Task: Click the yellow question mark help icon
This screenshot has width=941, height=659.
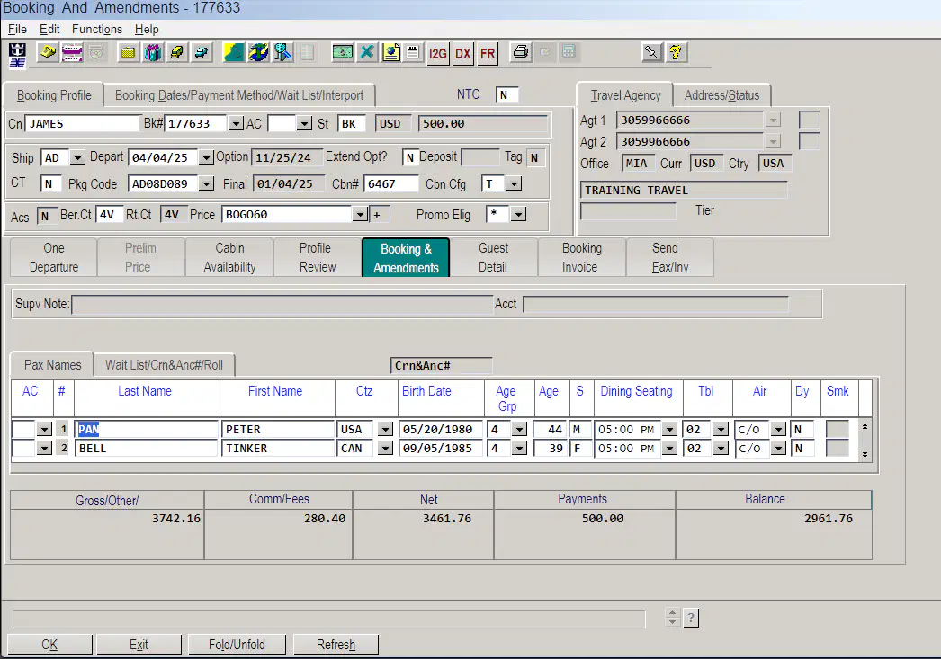Action: point(676,53)
